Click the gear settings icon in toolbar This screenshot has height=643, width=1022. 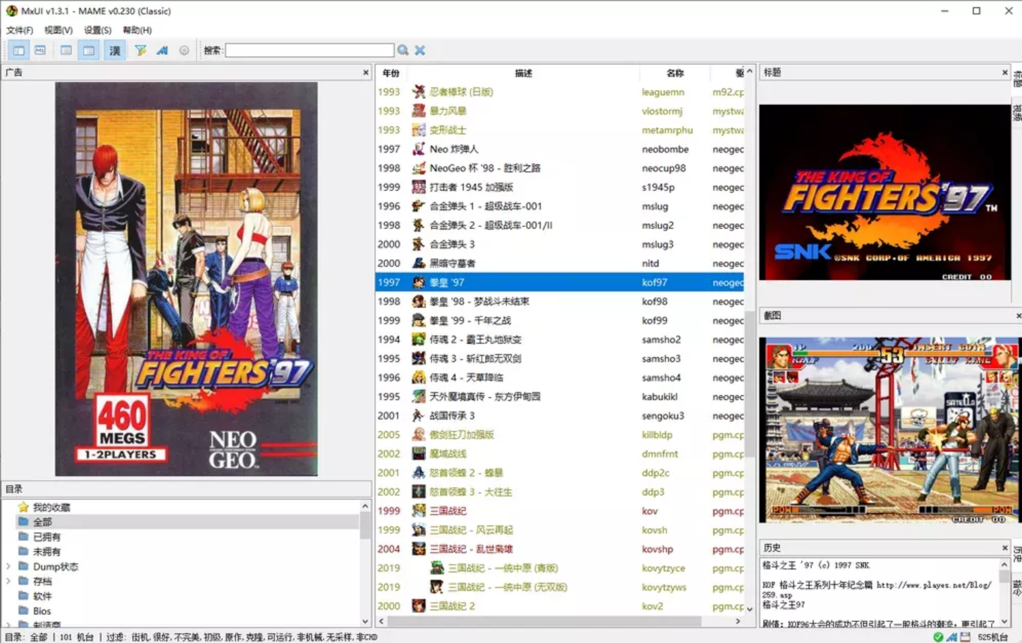pos(184,50)
